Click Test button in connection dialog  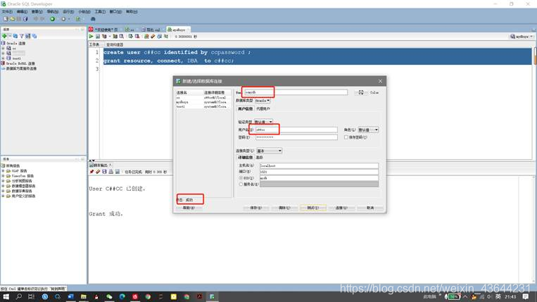(313, 208)
